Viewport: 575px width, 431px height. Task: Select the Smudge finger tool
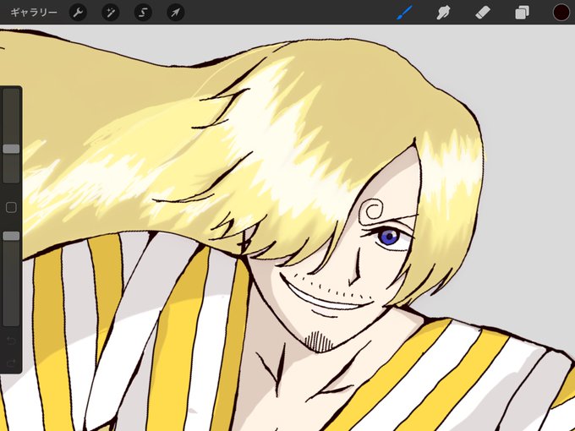point(443,13)
